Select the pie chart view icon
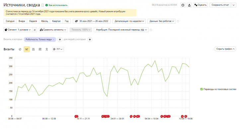This screenshot has height=129, width=239. 20,49
